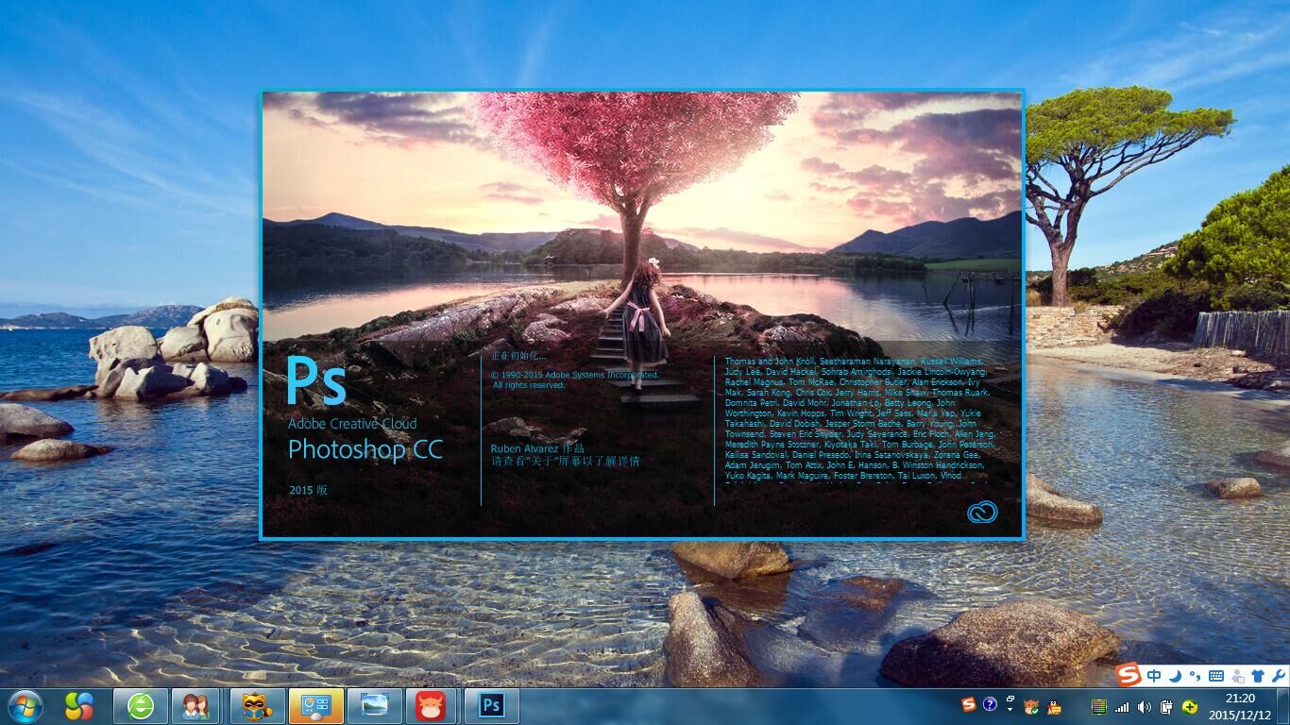Click the colored grid monitor tray icon
This screenshot has height=725, width=1290.
[1099, 706]
